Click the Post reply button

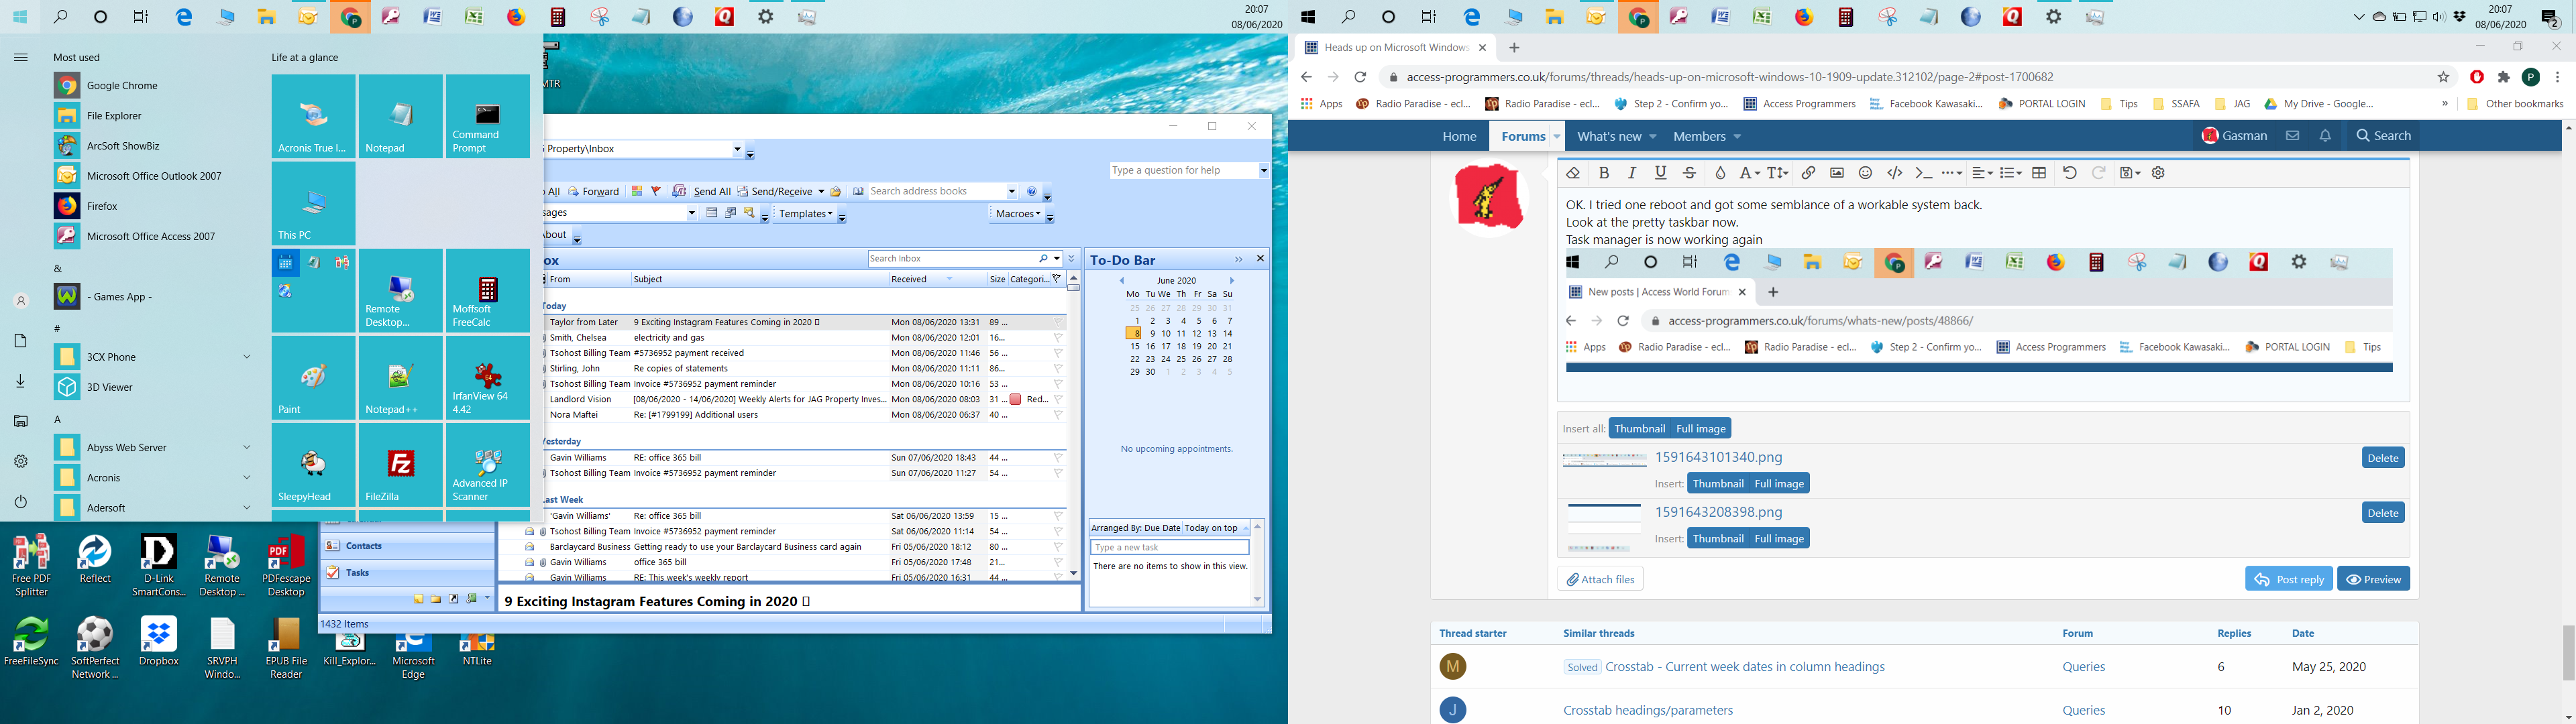pyautogui.click(x=2288, y=579)
